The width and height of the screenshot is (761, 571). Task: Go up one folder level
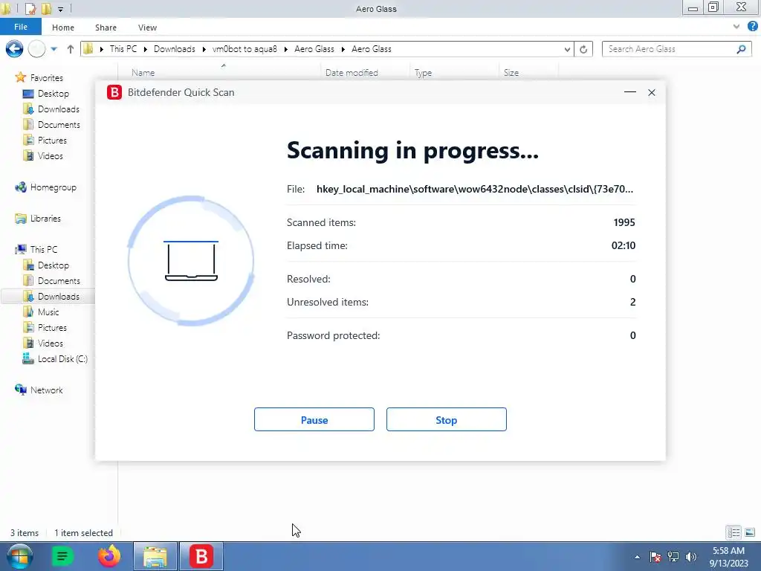tap(71, 49)
